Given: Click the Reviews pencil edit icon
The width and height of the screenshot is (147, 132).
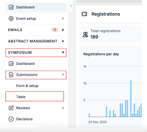Looking at the screenshot, I should point(11,108).
